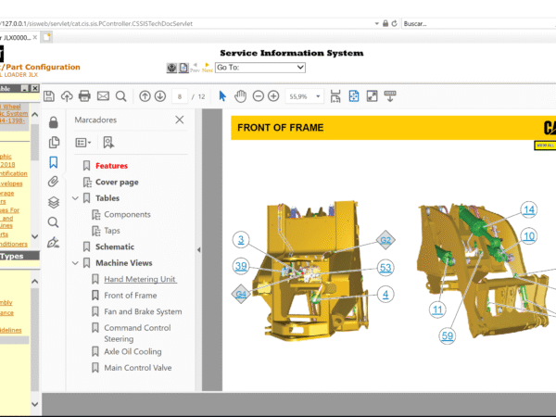
Task: Open the padlock security panel
Action: click(53, 122)
